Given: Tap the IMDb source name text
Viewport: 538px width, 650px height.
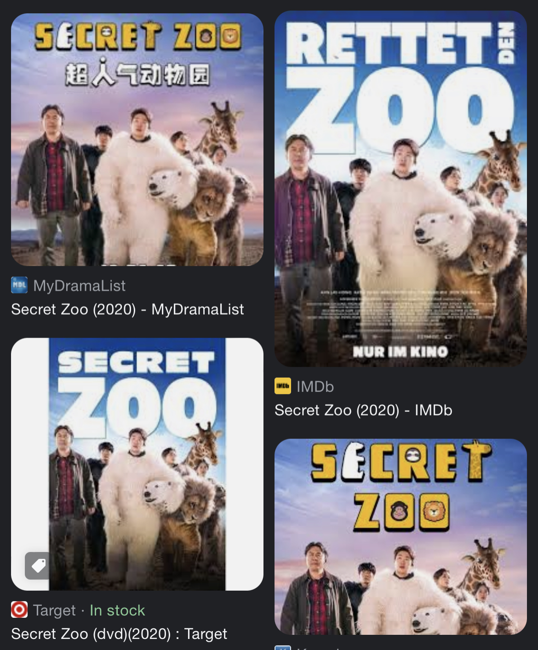Looking at the screenshot, I should (315, 386).
